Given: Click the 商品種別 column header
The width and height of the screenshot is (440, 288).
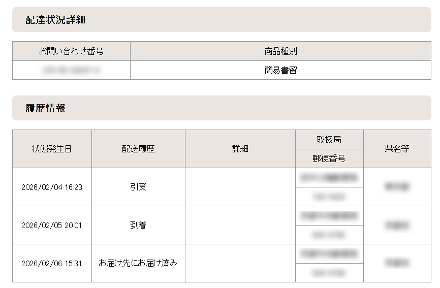Looking at the screenshot, I should pyautogui.click(x=280, y=51).
